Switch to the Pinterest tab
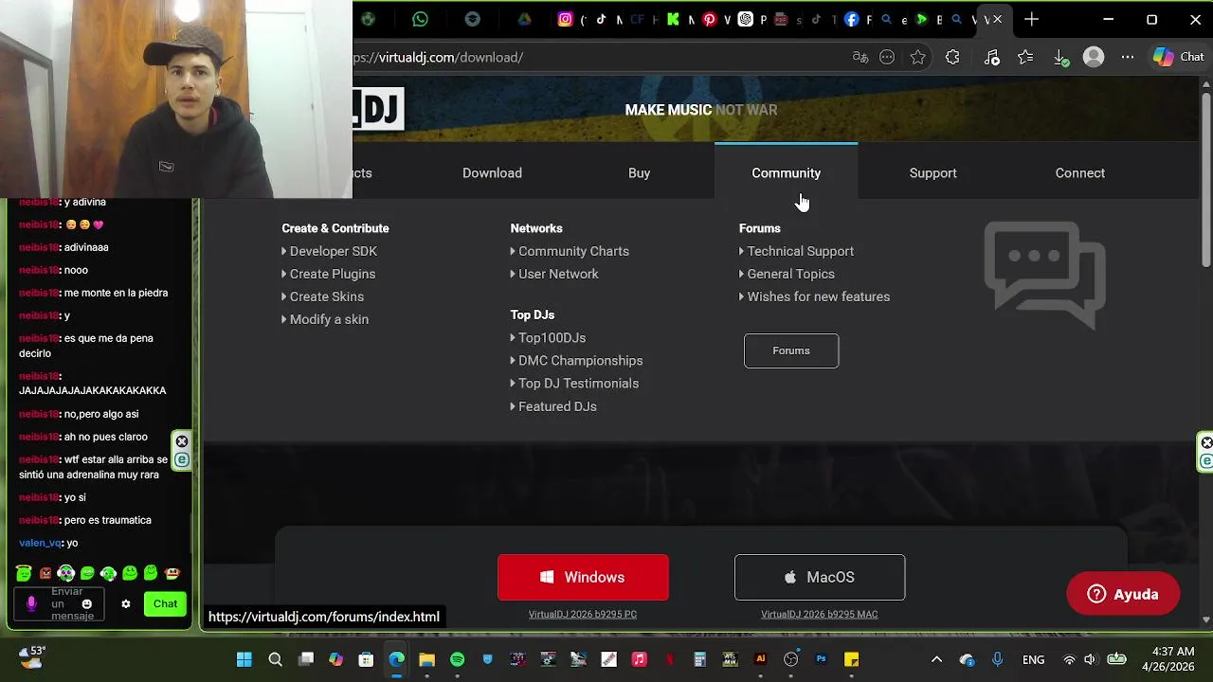 point(709,19)
